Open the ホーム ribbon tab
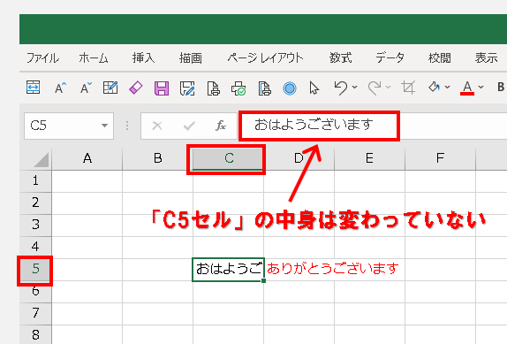The width and height of the screenshot is (507, 344). pos(94,58)
